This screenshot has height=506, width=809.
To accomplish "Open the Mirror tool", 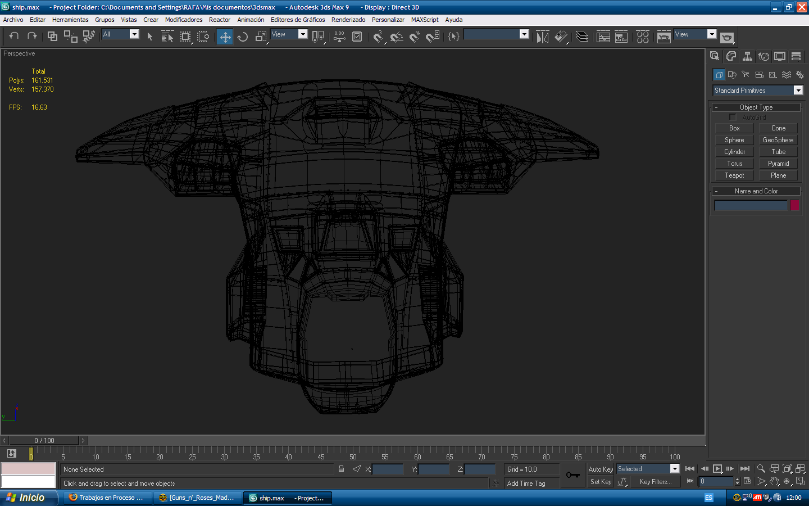I will [542, 37].
